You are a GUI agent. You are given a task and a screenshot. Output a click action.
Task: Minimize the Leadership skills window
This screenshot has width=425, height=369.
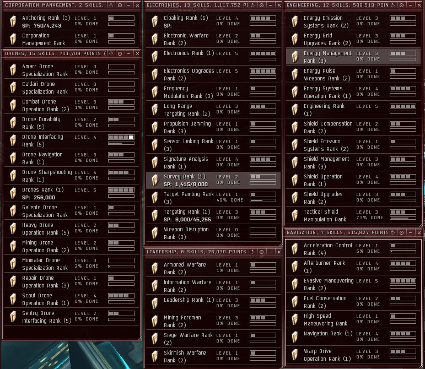[x=270, y=252]
